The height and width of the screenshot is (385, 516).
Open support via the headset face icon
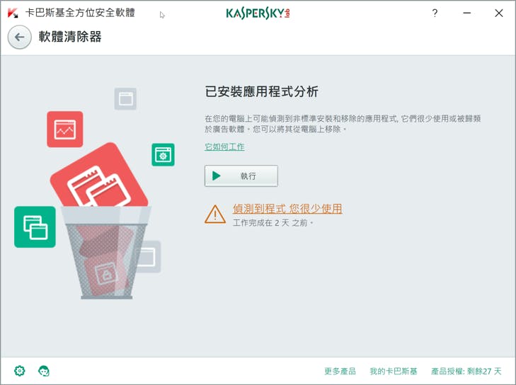(44, 371)
